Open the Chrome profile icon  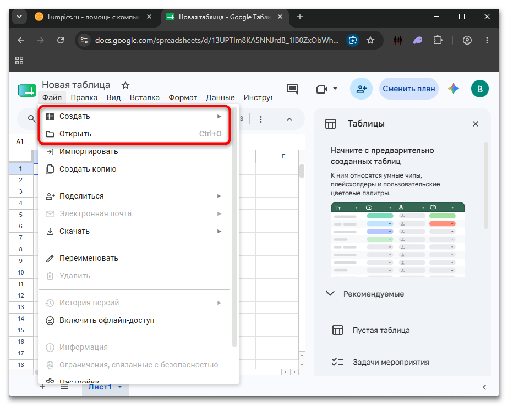467,40
